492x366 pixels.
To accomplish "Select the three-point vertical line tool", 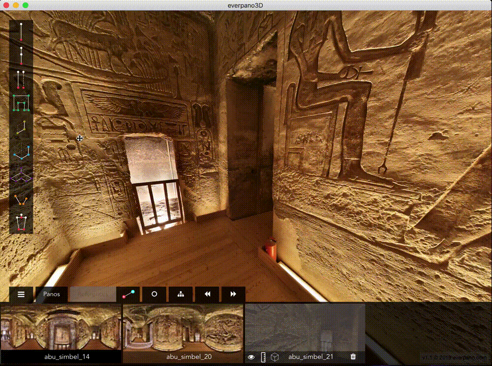I will click(21, 56).
